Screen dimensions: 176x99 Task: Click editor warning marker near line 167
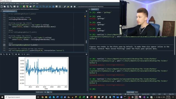click(x=85, y=16)
